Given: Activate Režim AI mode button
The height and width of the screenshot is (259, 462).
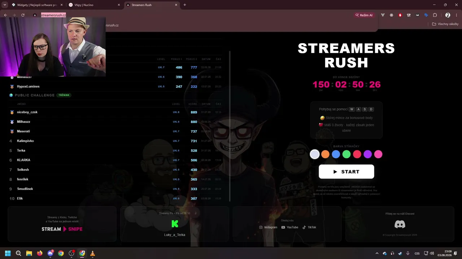Looking at the screenshot, I should (364, 15).
